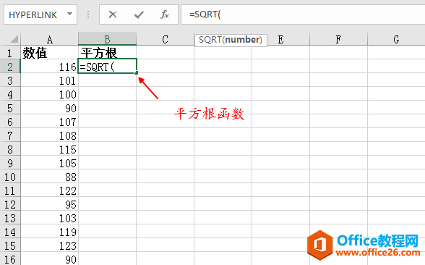The height and width of the screenshot is (265, 425).
Task: Click the formula bar options dots handle
Action: pos(88,14)
